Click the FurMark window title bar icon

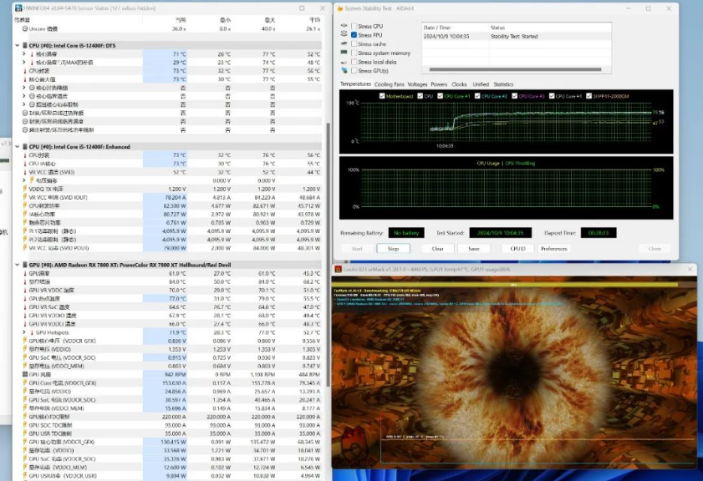[339, 269]
